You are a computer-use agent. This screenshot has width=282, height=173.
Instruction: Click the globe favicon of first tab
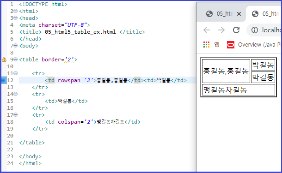pos(209,14)
